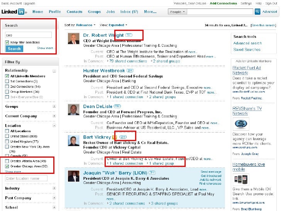Viewport: 281px width, 211px height.
Task: Click Send message for Joaquin Barry
Action: tap(211, 172)
